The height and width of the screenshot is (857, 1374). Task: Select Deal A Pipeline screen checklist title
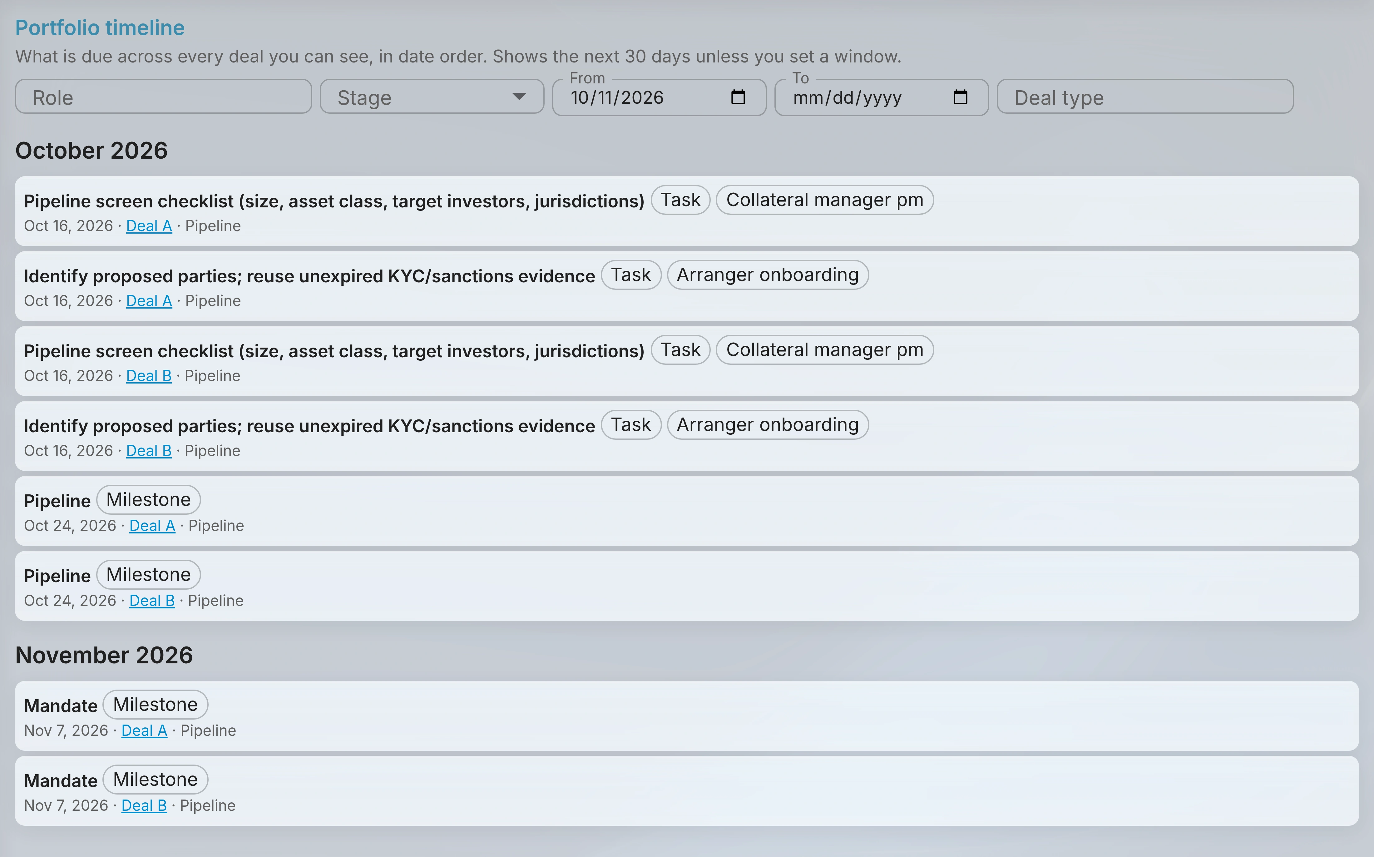coord(334,201)
